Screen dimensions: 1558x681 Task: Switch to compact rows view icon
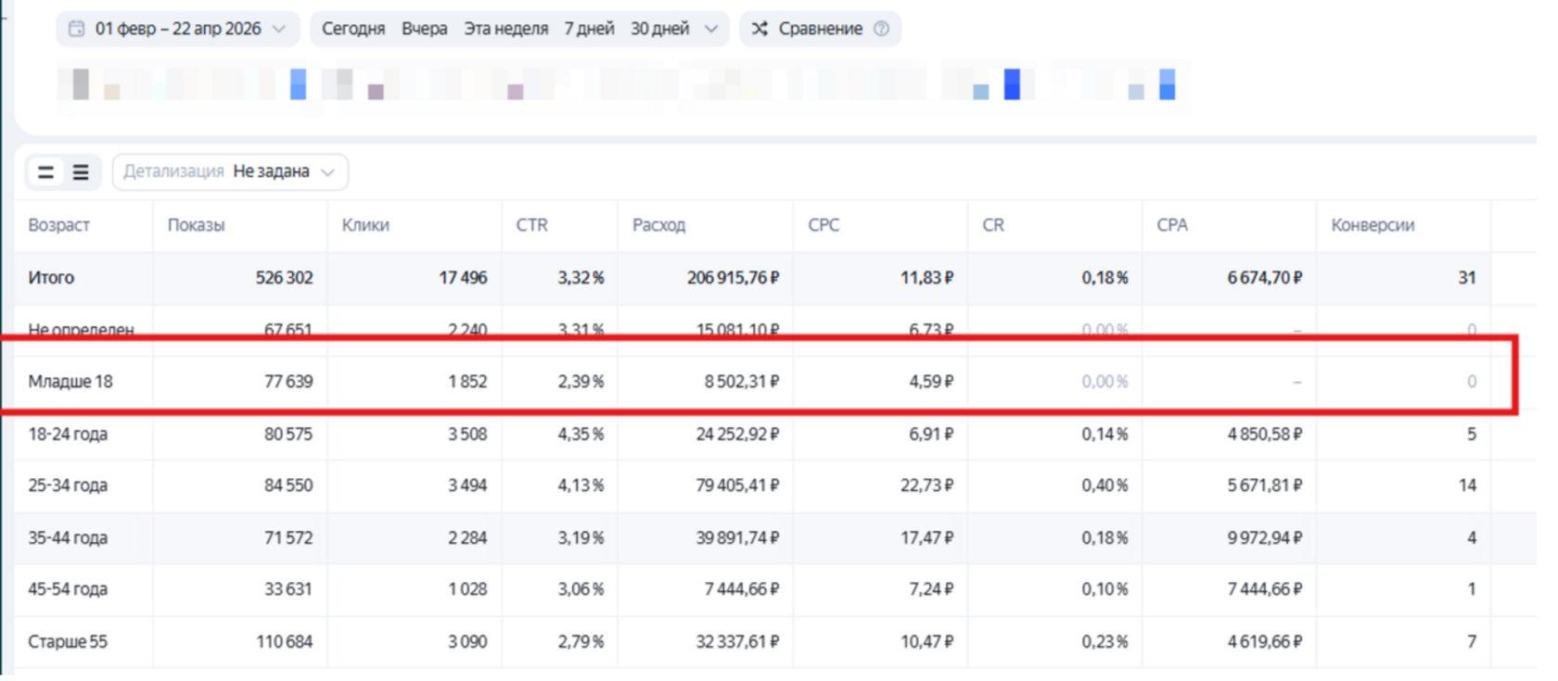tap(45, 172)
